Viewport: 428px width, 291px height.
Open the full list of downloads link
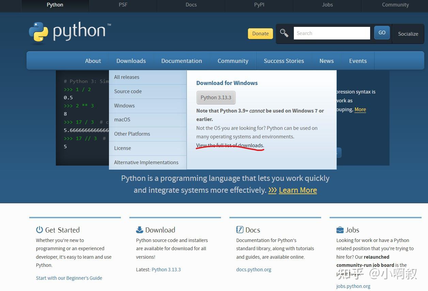click(x=230, y=145)
